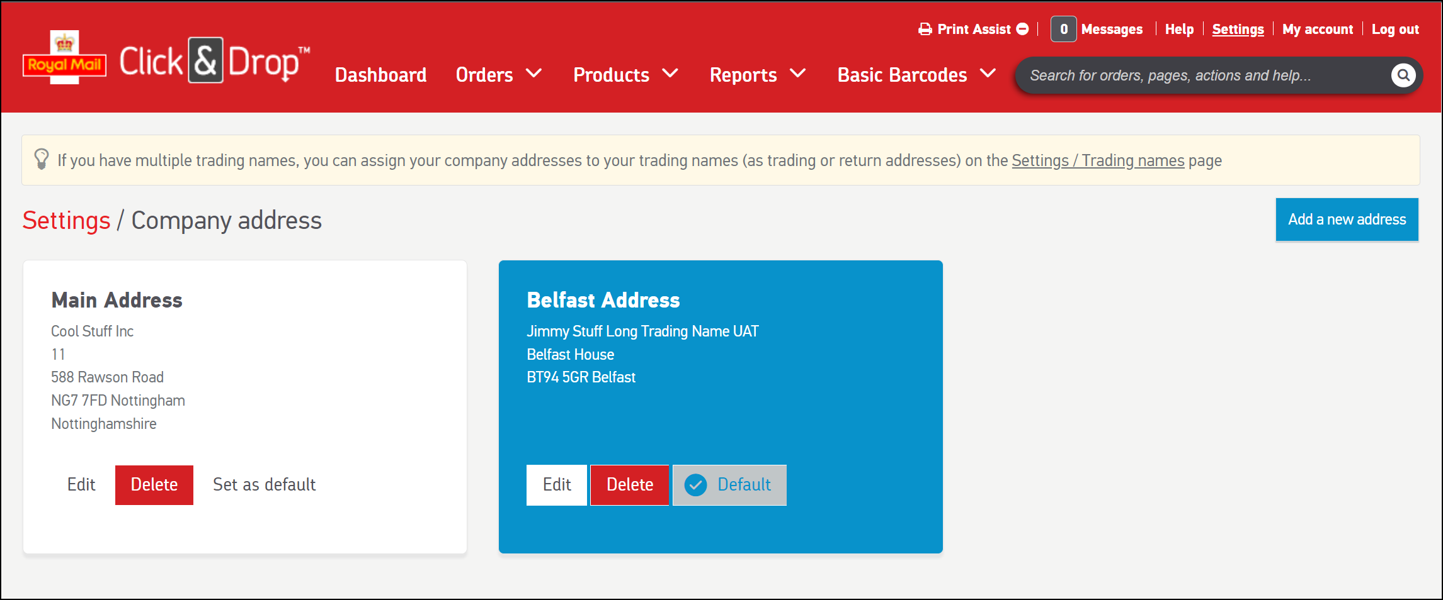
Task: Click the orders search input field
Action: click(x=1197, y=75)
